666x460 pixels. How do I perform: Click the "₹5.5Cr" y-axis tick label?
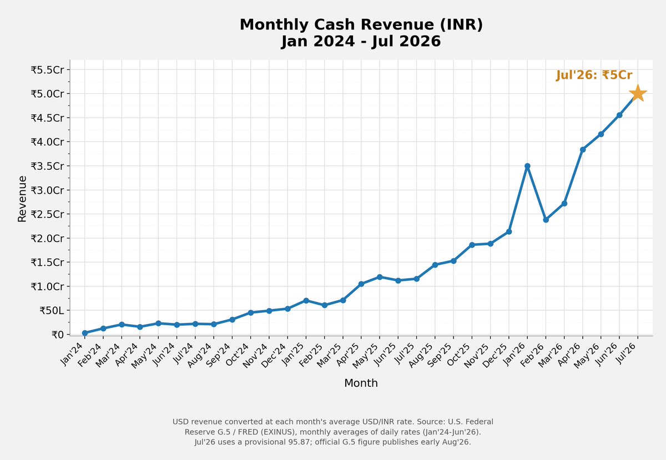point(47,69)
